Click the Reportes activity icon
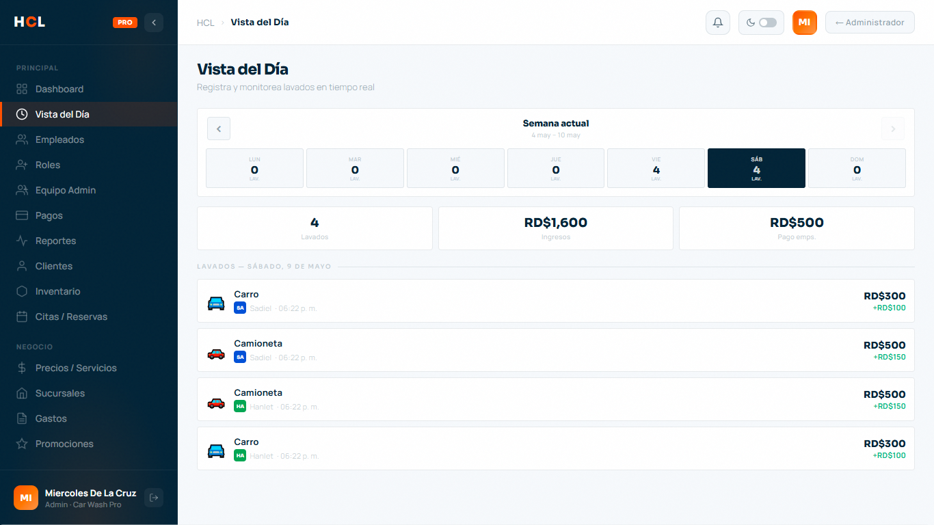 (22, 241)
